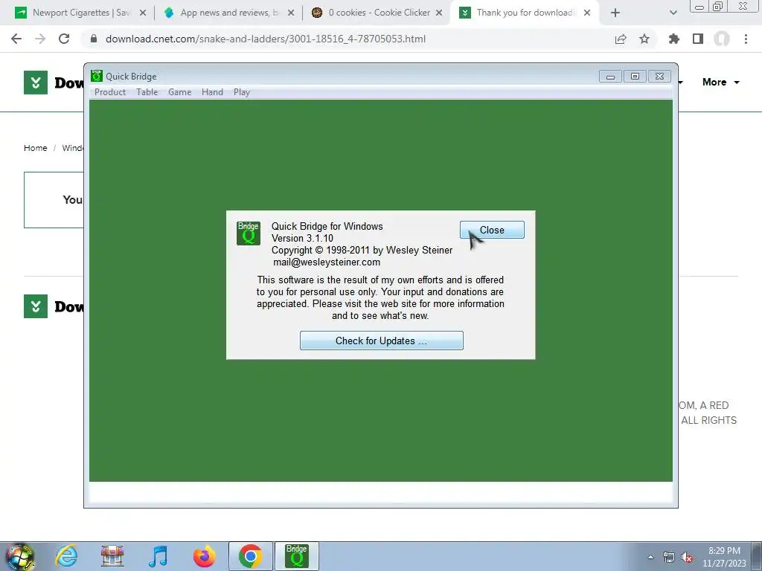
Task: Click Chrome taskbar icon
Action: click(x=250, y=556)
